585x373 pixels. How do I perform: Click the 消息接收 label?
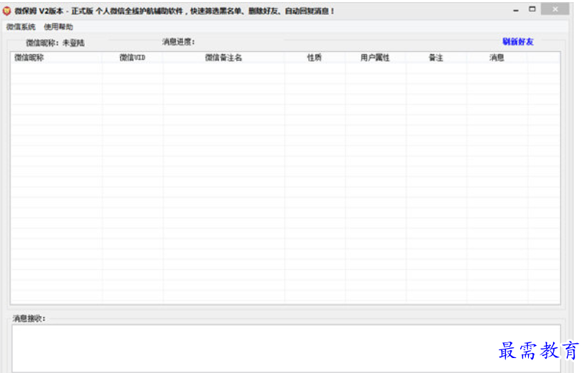[29, 318]
